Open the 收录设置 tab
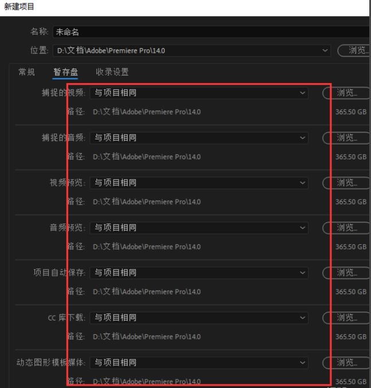The width and height of the screenshot is (371, 388). pos(112,72)
